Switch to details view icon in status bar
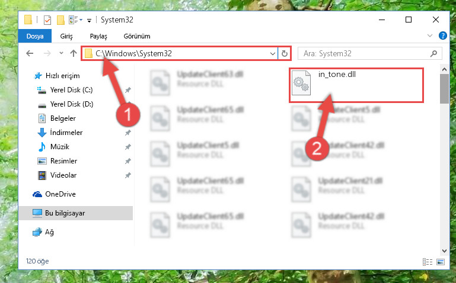This screenshot has width=456, height=283. pos(427,262)
